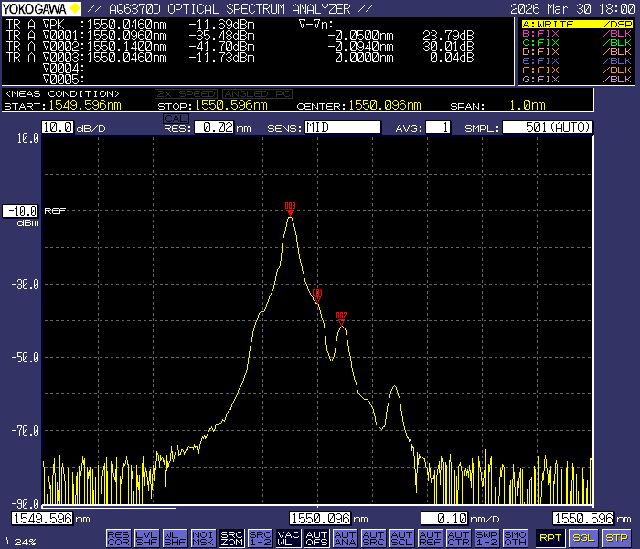Activate the SRC ZOM search zoom icon
This screenshot has width=640, height=549.
click(232, 538)
